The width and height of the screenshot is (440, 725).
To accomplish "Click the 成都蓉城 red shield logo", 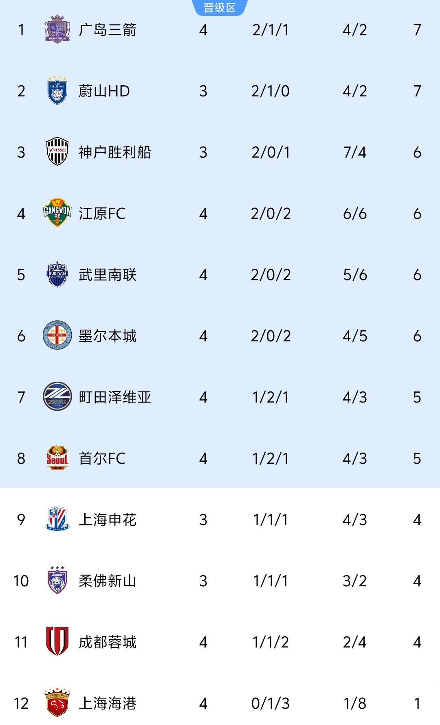I will coord(57,641).
